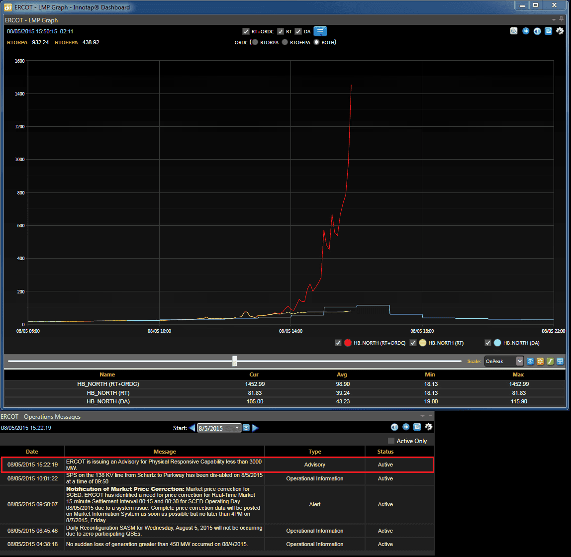
Task: Sort table by Name column header
Action: point(107,374)
